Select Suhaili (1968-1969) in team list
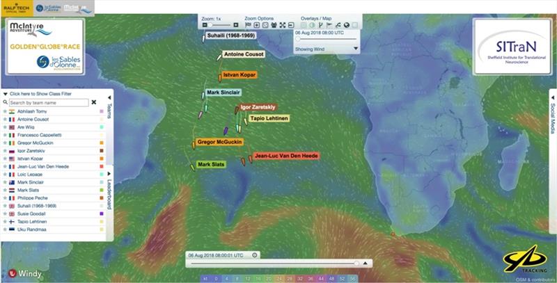The image size is (557, 283). (37, 206)
